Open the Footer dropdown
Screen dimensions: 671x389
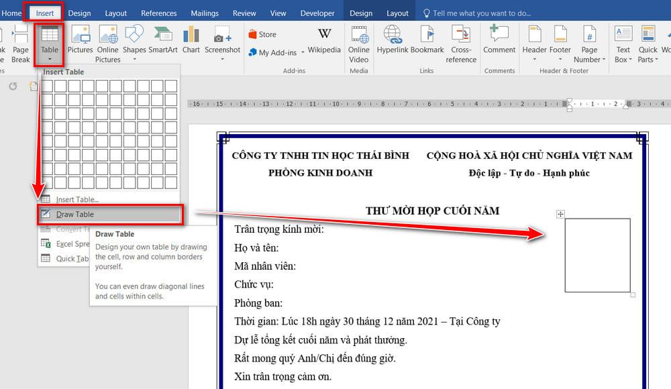pyautogui.click(x=560, y=43)
